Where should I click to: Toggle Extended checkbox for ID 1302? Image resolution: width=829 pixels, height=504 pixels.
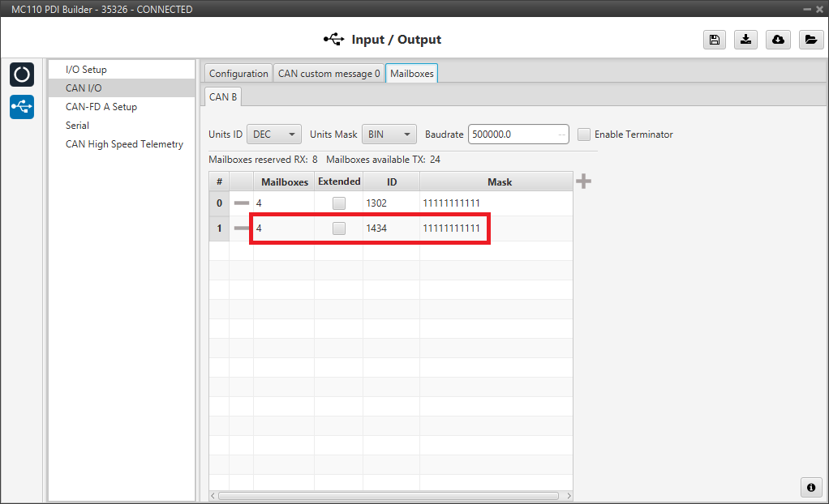coord(338,203)
